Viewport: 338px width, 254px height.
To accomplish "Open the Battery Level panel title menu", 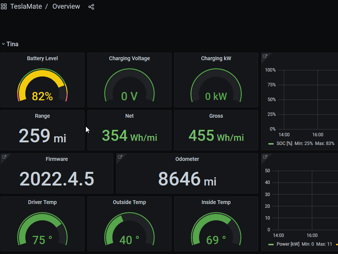I will pos(42,58).
